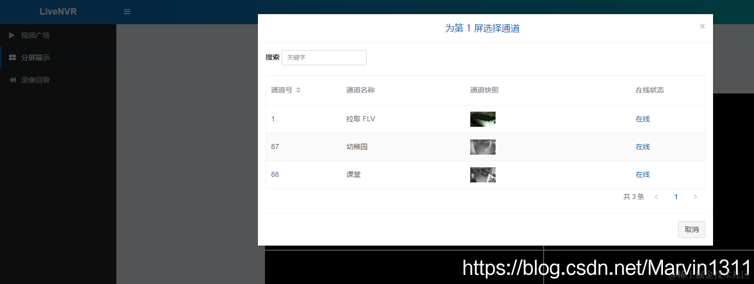Screen dimensions: 754x284
Task: Click channel number 1 cell
Action: [x=273, y=119]
